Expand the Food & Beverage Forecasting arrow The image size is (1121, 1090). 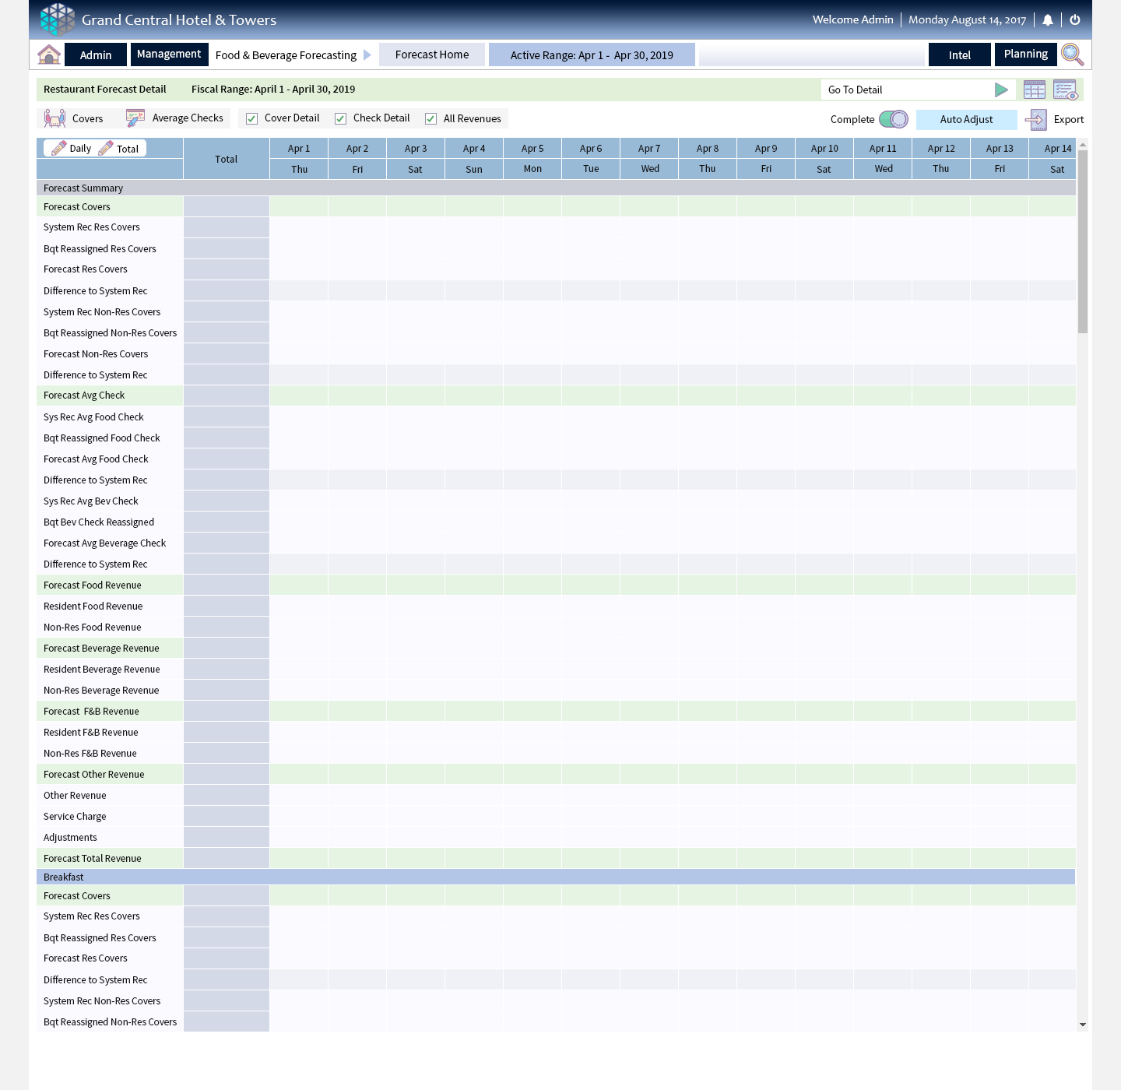click(x=367, y=55)
